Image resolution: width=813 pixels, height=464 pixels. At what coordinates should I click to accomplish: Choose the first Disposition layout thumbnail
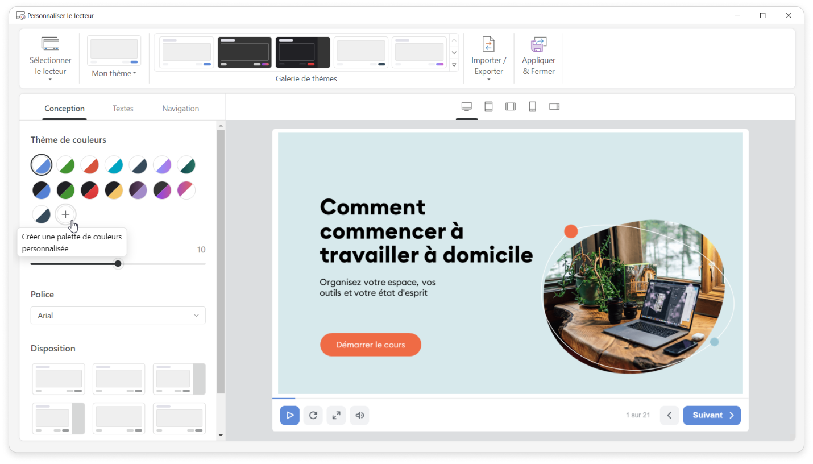pos(59,379)
